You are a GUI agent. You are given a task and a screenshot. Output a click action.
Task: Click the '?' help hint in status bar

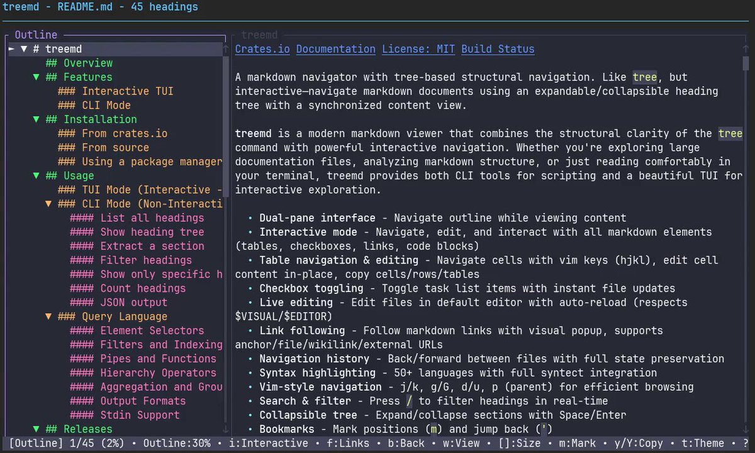coord(746,444)
